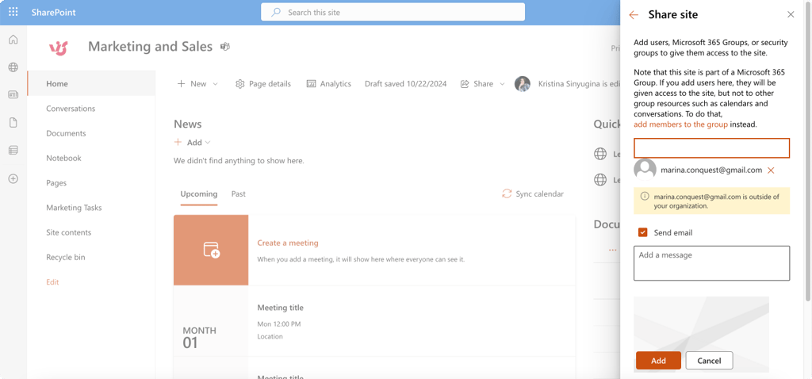
Task: Expand the Share dropdown chevron
Action: click(x=502, y=84)
